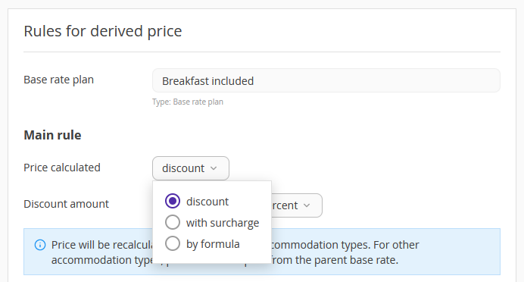Click the 'Discount amount' label

(x=66, y=204)
